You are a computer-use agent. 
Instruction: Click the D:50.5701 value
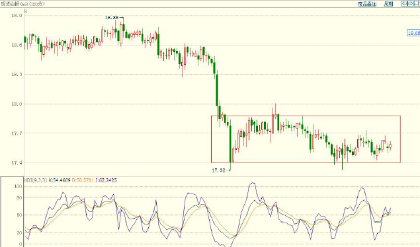tap(83, 180)
